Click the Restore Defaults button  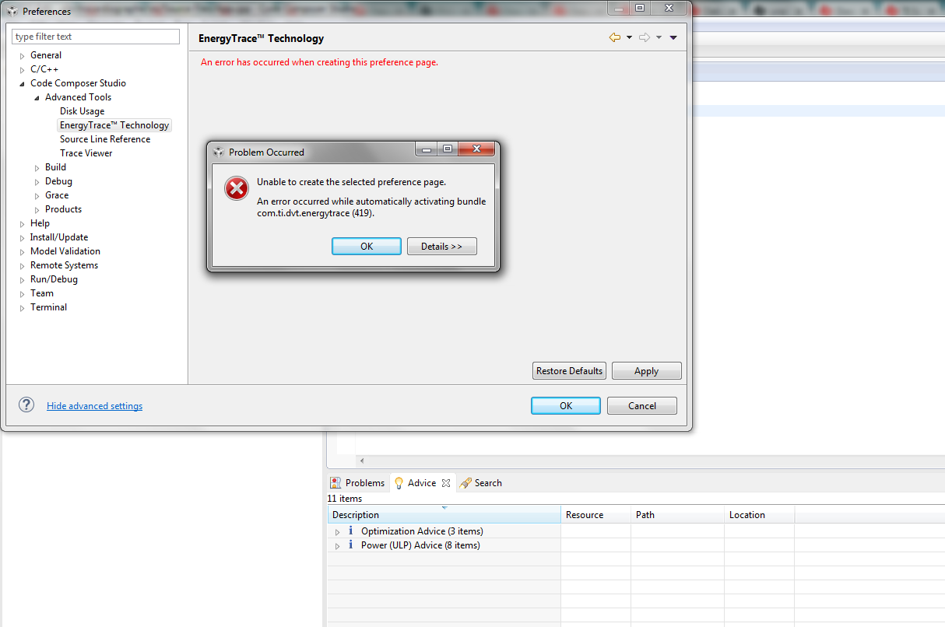tap(570, 371)
